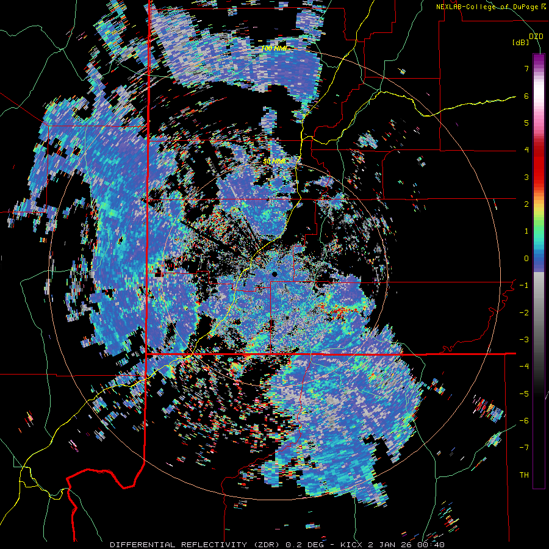The image size is (549, 549).
Task: Click the Differential Reflectivity caption at the bottom
Action: pos(278,545)
